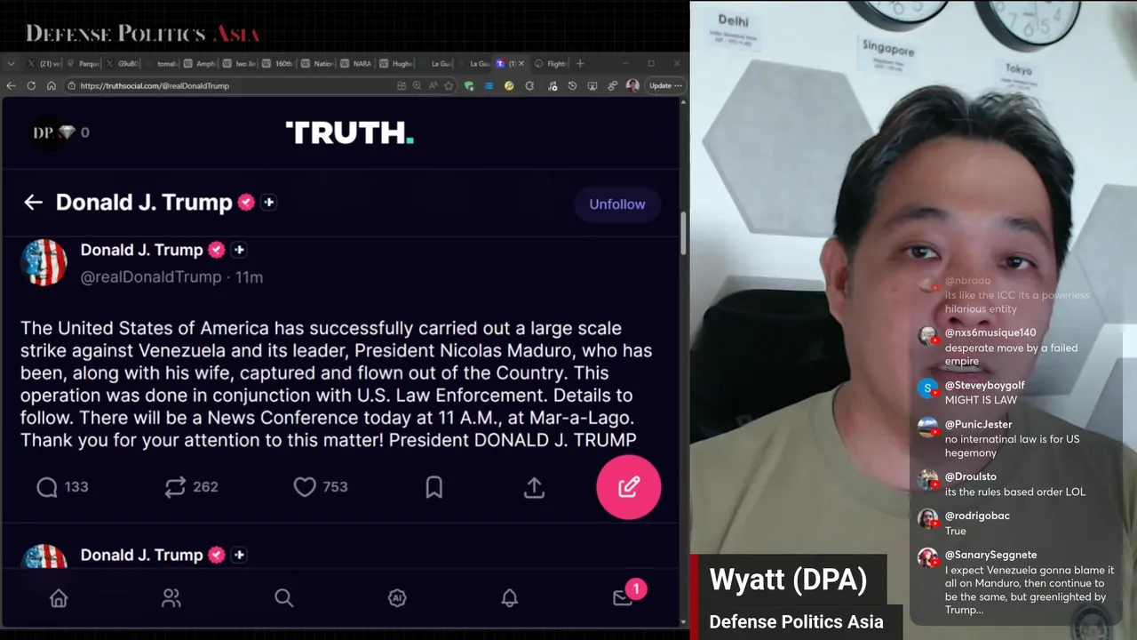Screen dimensions: 1137x640
Task: Switch to the NARA tab
Action: [x=357, y=63]
